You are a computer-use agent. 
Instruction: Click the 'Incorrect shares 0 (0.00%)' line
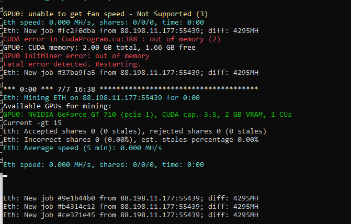coord(131,140)
